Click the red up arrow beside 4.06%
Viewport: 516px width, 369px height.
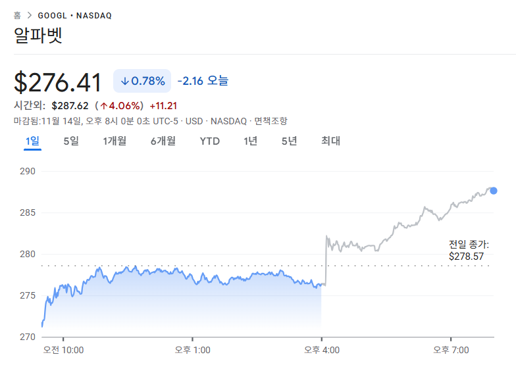[104, 105]
